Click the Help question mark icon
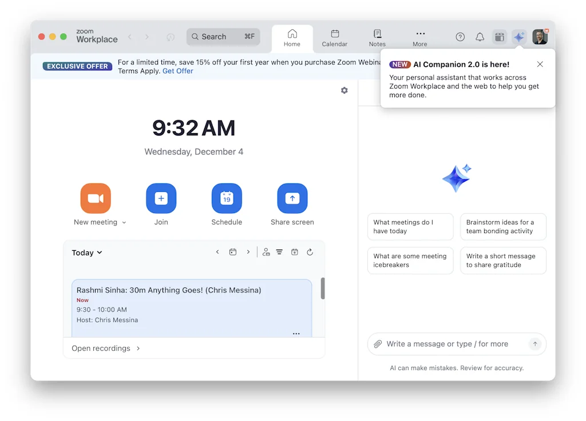 [460, 36]
